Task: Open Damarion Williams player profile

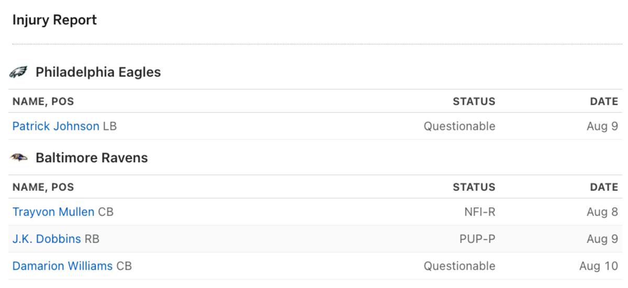Action: coord(62,266)
